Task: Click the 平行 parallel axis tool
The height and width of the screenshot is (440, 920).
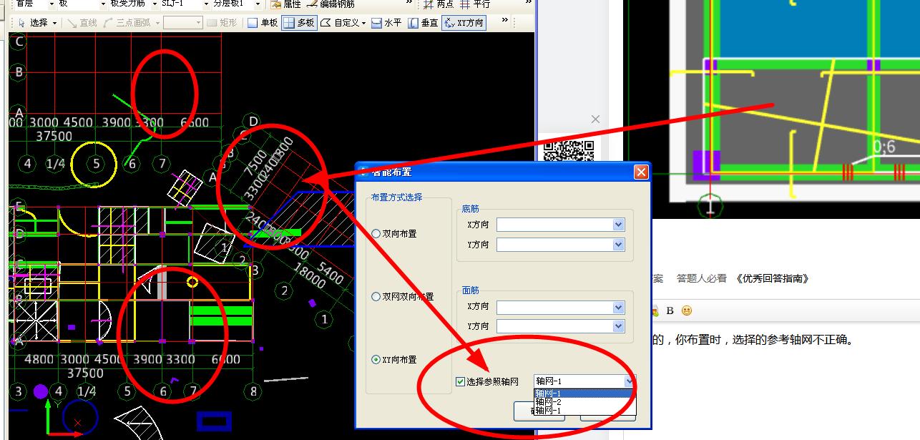Action: click(x=475, y=4)
